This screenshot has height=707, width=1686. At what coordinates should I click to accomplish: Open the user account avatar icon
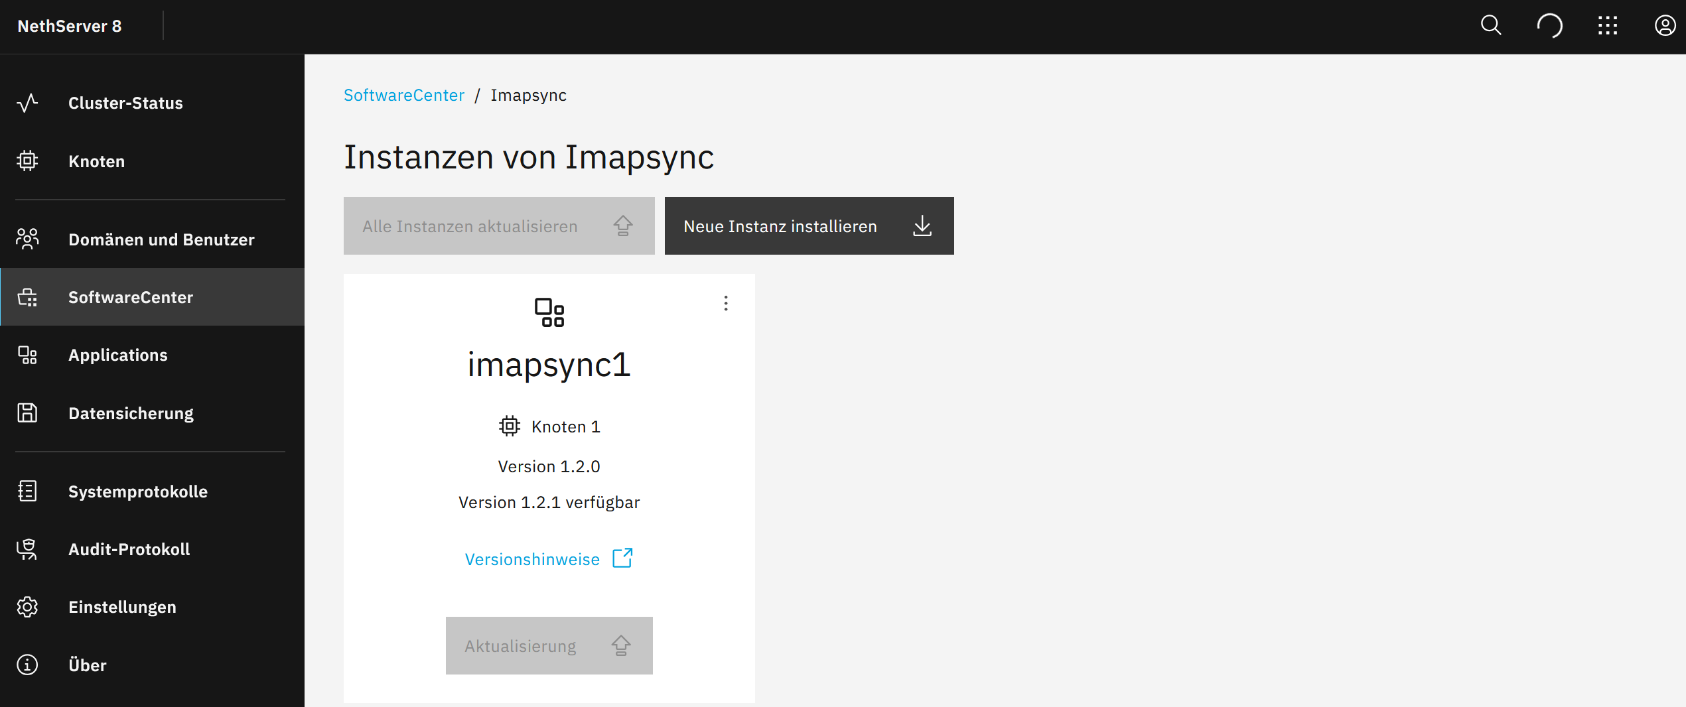pyautogui.click(x=1665, y=26)
